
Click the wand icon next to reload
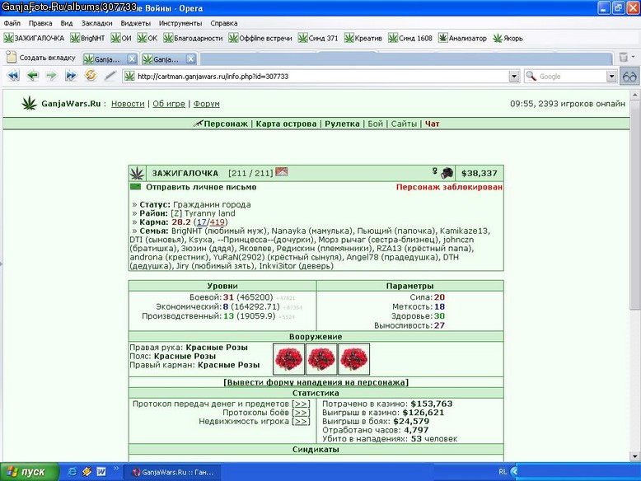[110, 76]
